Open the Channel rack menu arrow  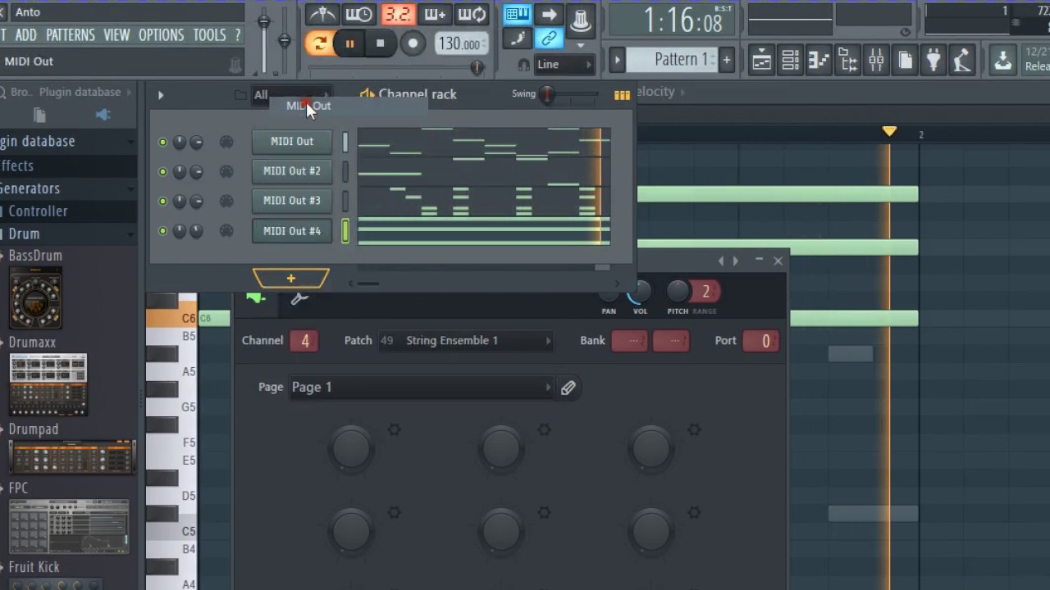pyautogui.click(x=161, y=95)
